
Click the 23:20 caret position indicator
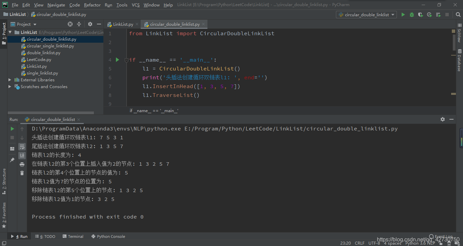click(345, 243)
